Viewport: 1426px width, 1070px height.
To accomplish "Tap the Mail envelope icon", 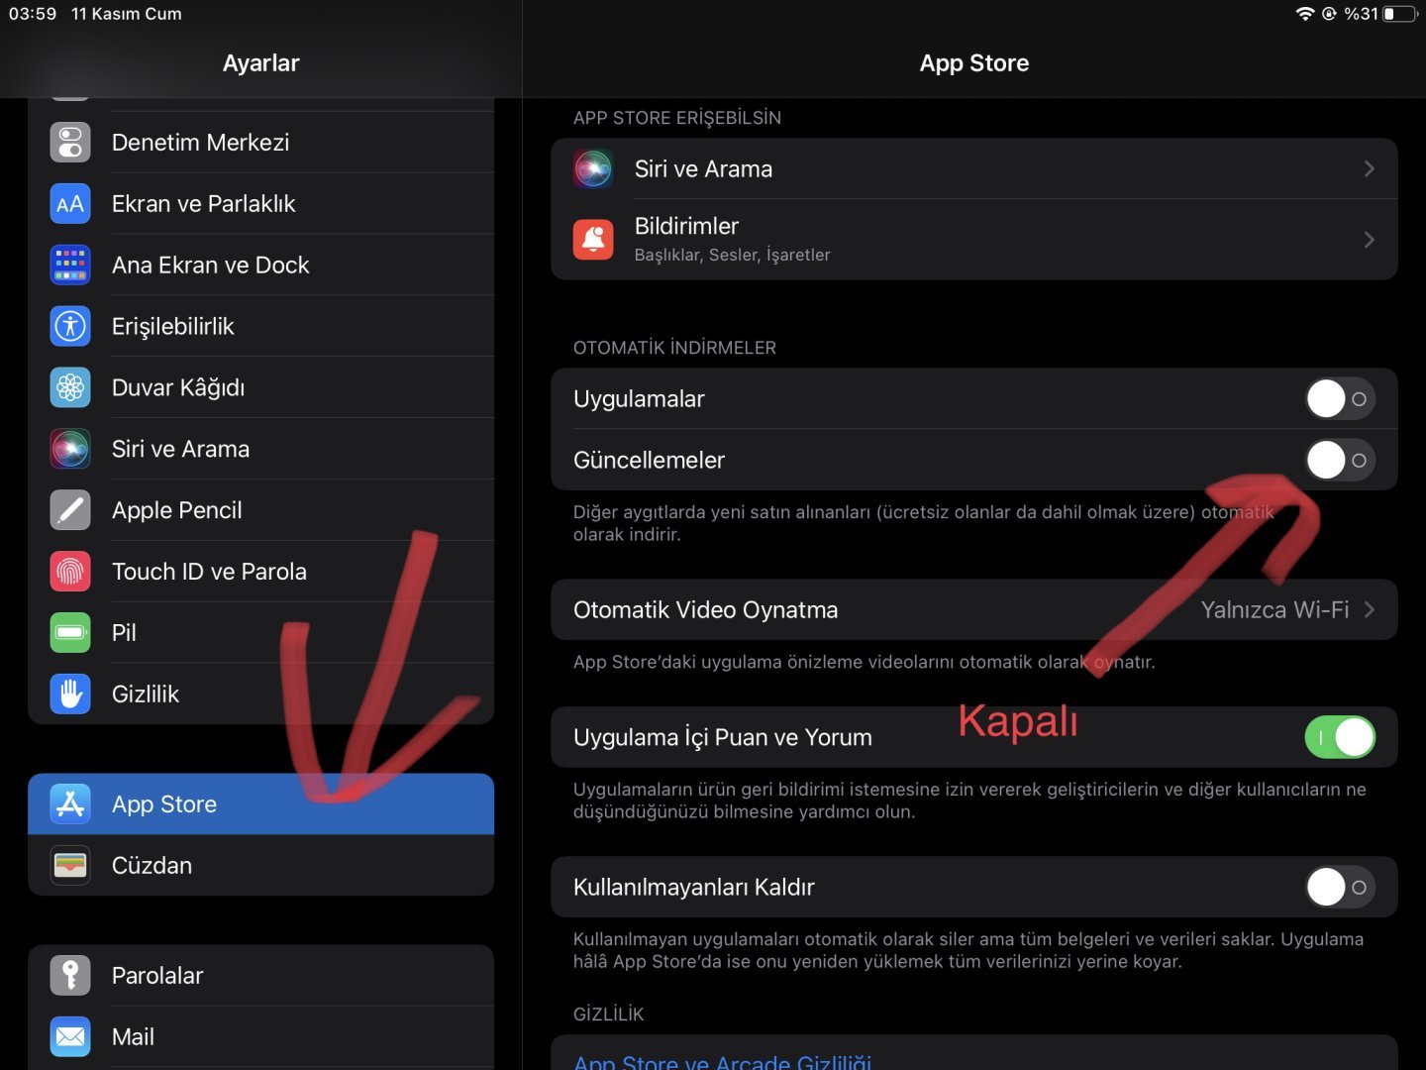I will pos(70,1037).
